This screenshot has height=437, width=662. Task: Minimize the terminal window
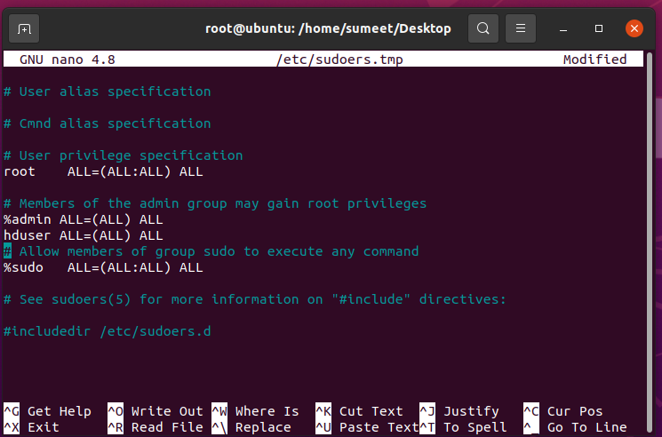pos(563,29)
